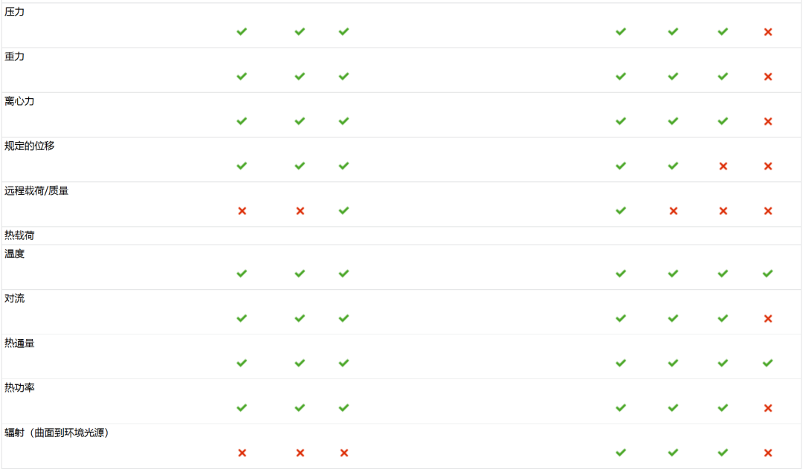Viewport: 803px width, 469px height.
Task: Click the 辐射(曲面到环境光源) row label
Action: (57, 433)
